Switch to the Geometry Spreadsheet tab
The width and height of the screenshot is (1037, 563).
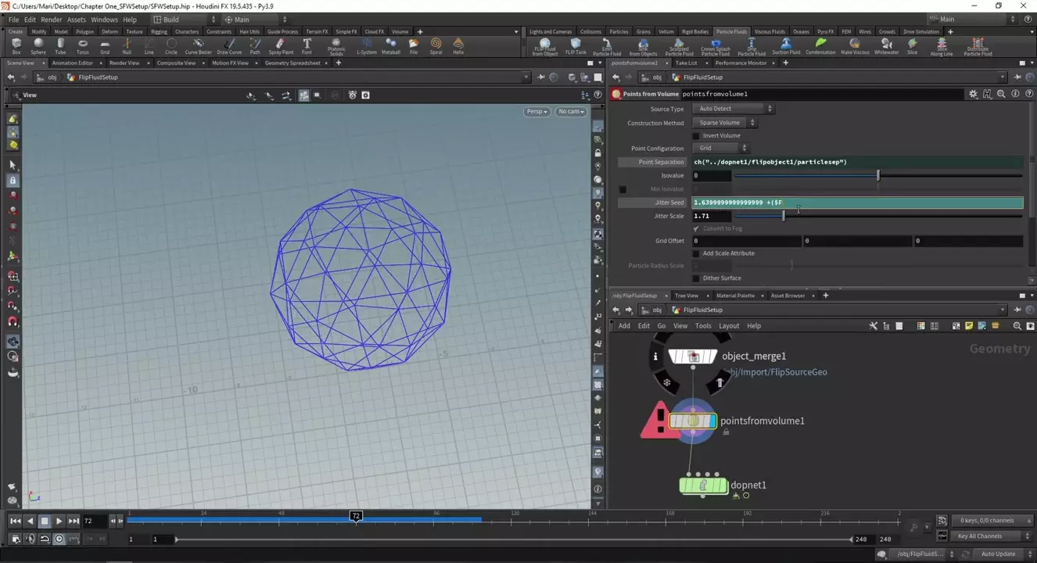click(292, 63)
